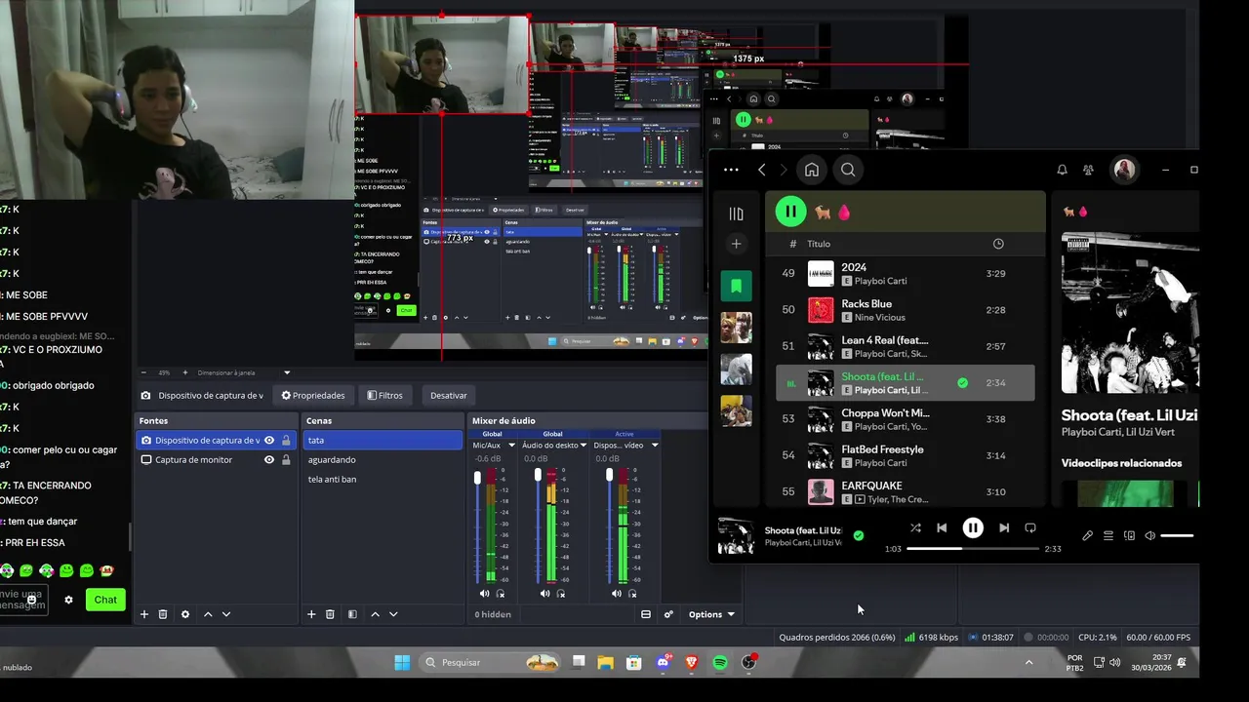
Task: Play track 2024 by Playboi Carti
Action: [905, 274]
